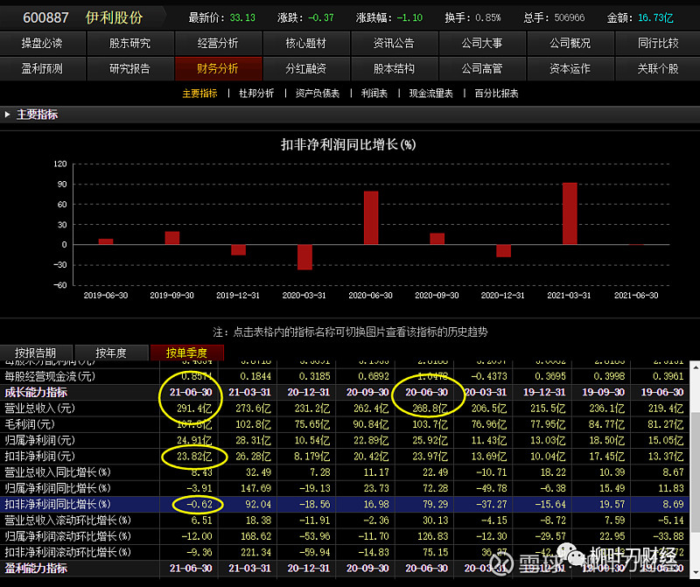Select the highlighted 财务分析 tab

point(218,69)
